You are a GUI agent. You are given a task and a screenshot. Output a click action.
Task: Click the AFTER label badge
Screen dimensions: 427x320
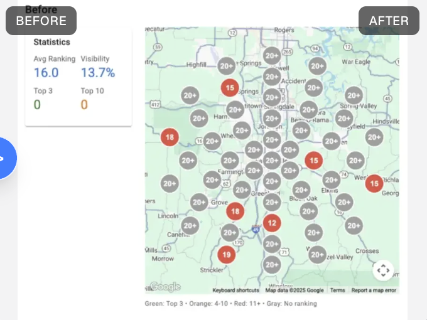(389, 21)
